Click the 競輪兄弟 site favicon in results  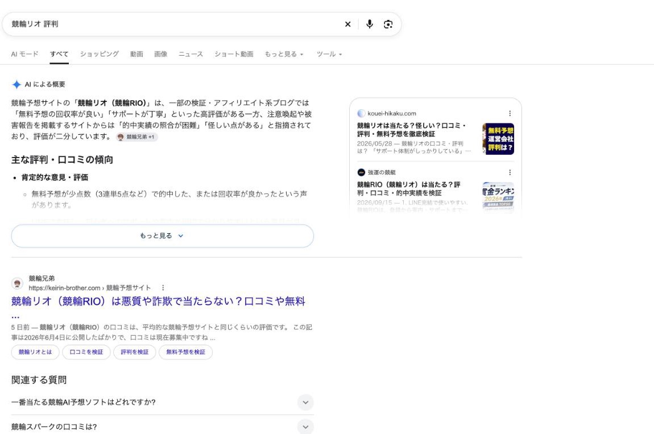tap(17, 283)
